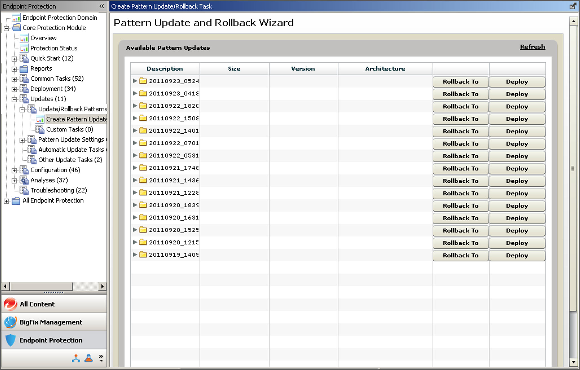
Task: Click Deploy for 20110919_1405
Action: (517, 255)
